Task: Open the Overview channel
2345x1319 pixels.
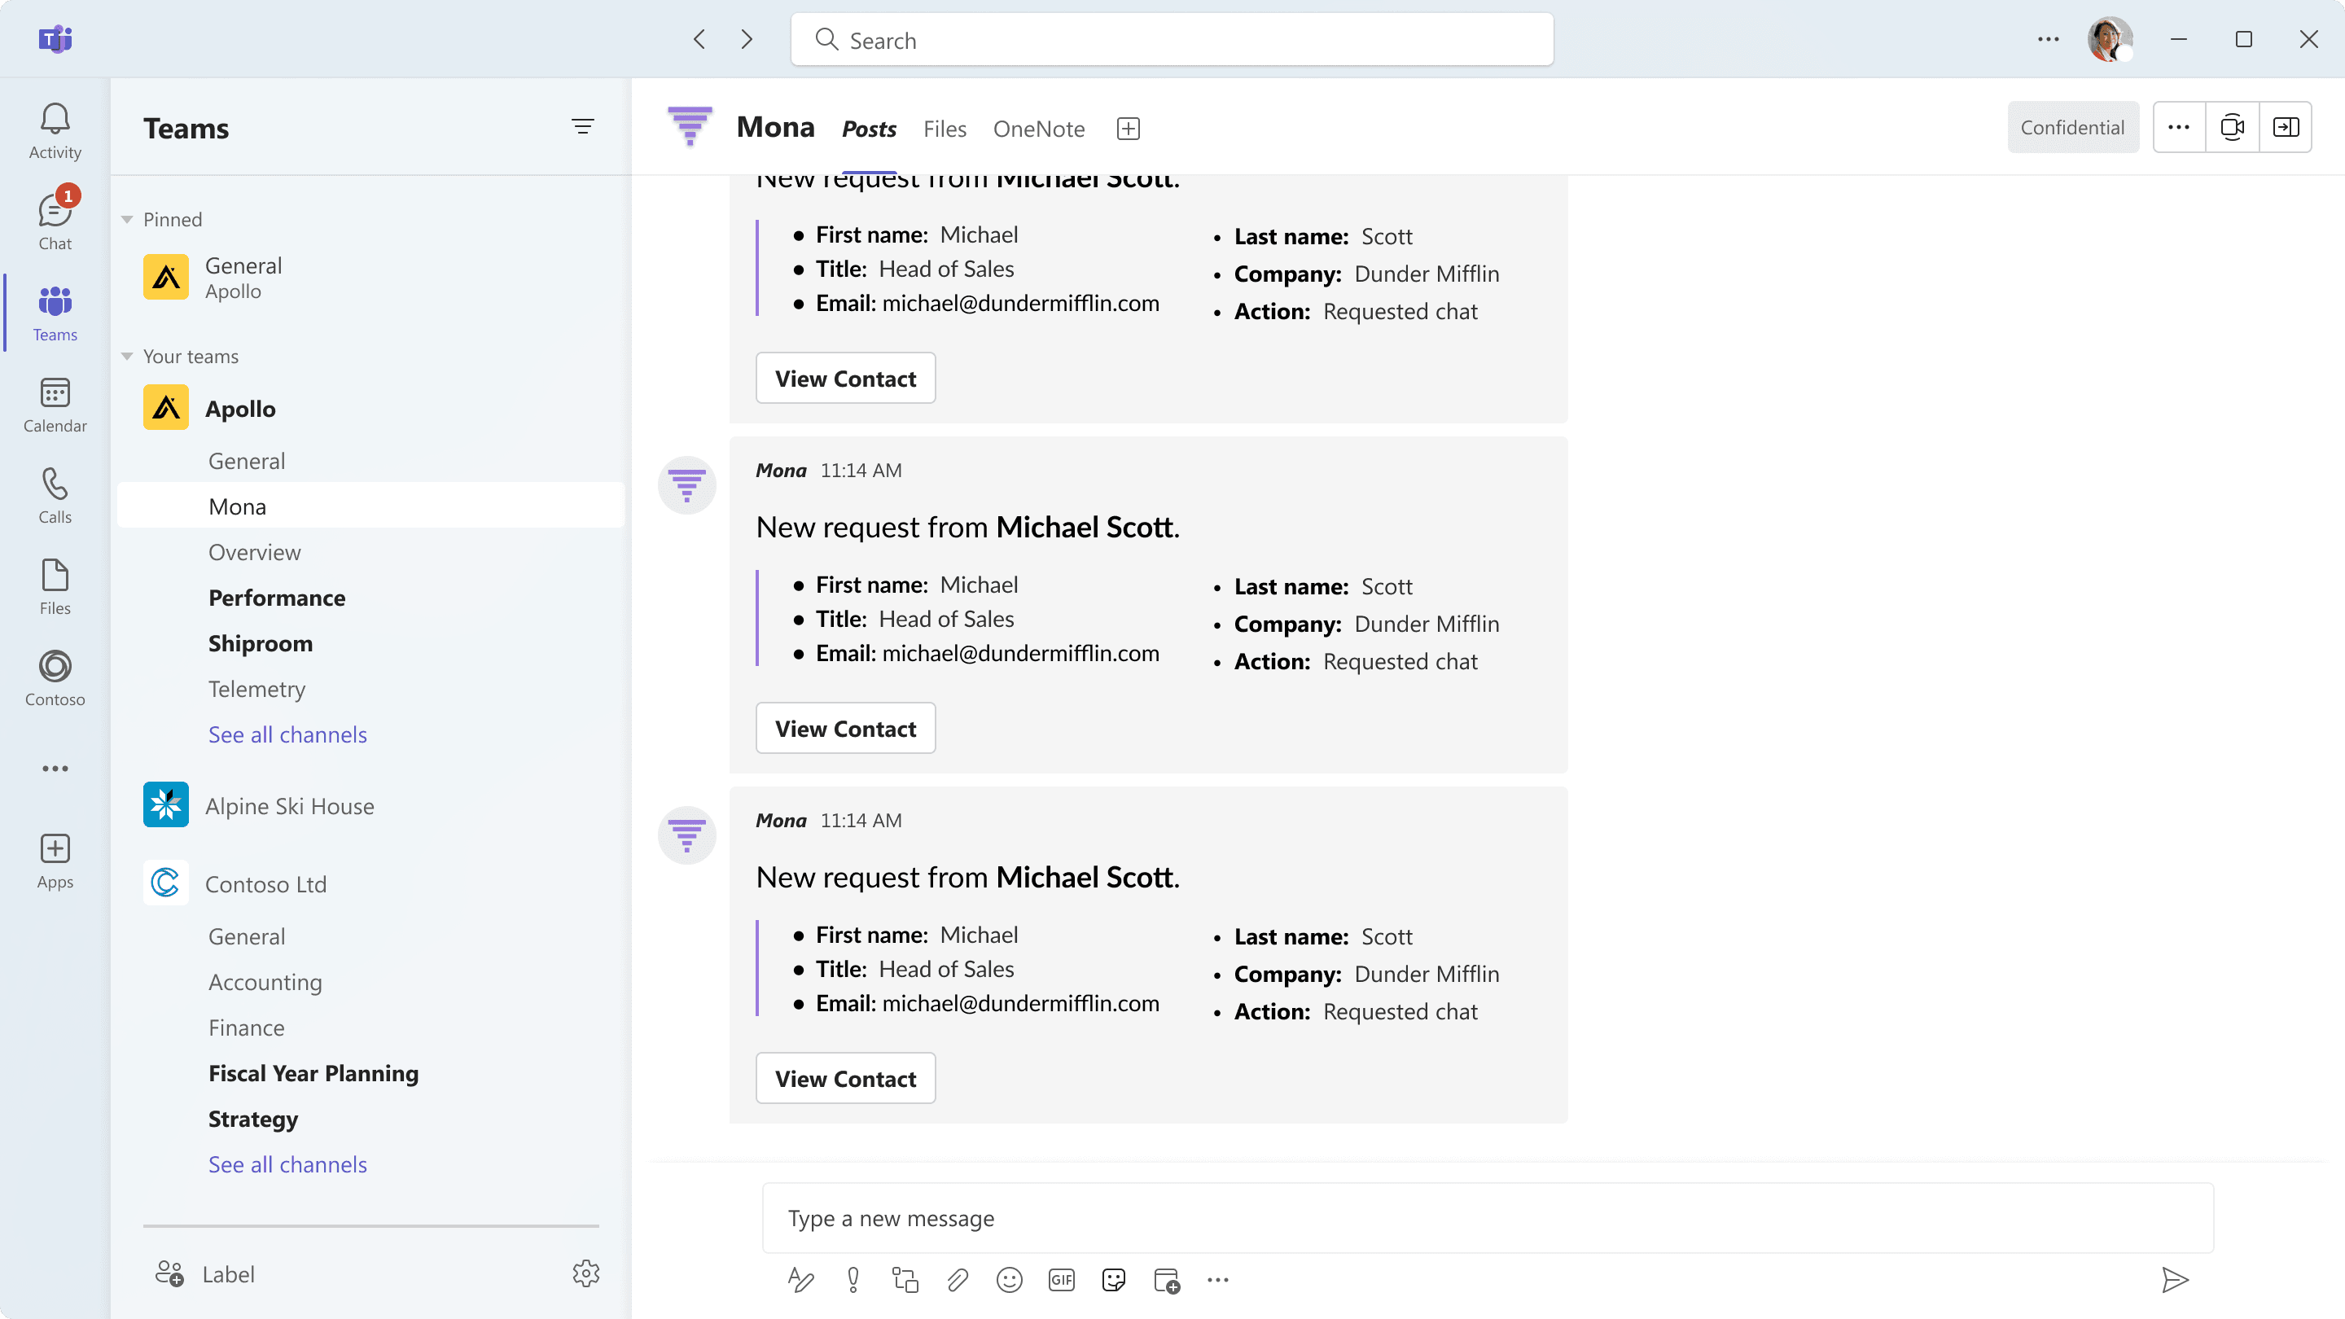Action: pyautogui.click(x=370, y=552)
